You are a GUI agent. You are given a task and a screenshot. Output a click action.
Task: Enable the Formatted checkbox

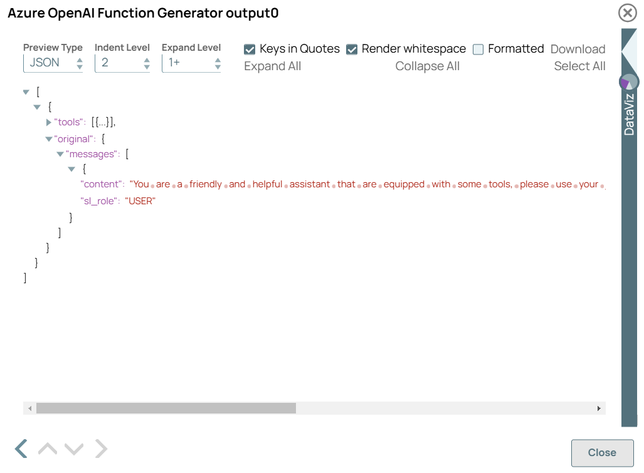(x=477, y=48)
